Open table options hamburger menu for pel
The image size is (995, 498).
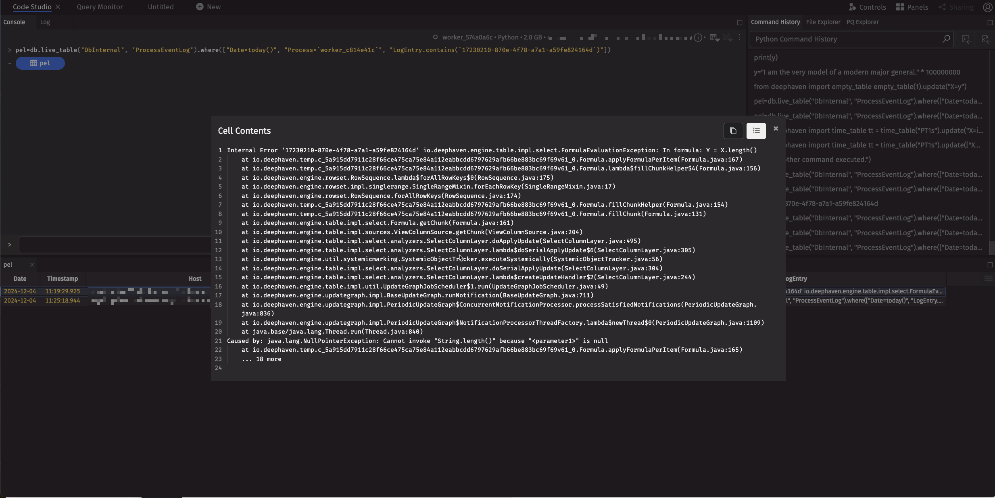pyautogui.click(x=988, y=278)
